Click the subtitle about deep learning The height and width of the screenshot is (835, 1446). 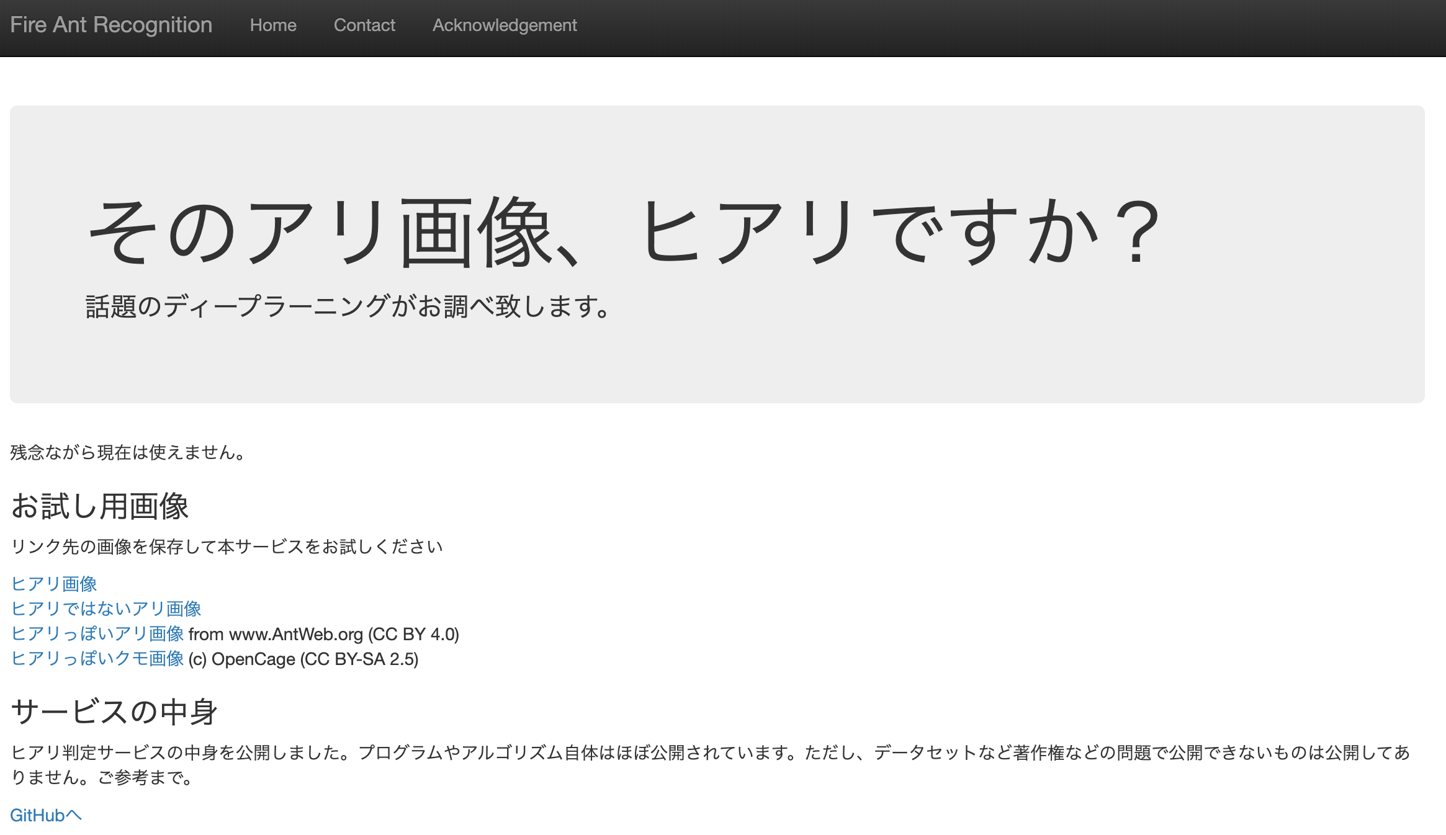click(x=348, y=306)
